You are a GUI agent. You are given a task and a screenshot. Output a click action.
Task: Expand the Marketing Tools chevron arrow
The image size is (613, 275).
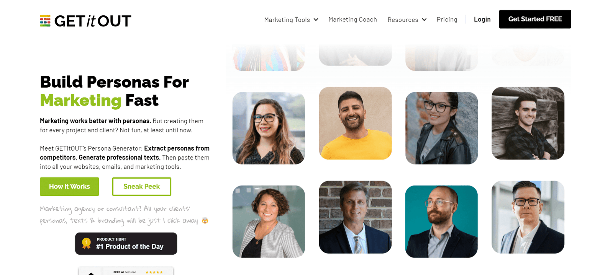pos(316,20)
